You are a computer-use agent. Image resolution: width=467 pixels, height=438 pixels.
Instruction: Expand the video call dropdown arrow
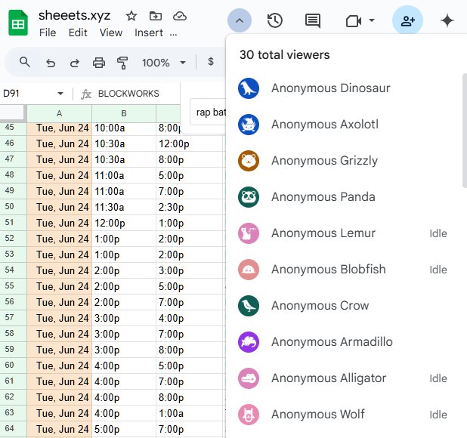coord(371,20)
